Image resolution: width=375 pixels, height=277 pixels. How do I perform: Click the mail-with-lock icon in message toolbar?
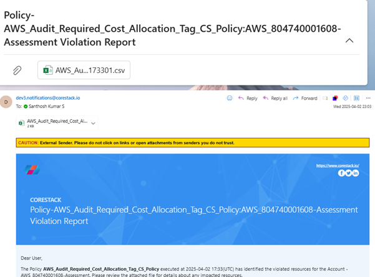pos(325,98)
